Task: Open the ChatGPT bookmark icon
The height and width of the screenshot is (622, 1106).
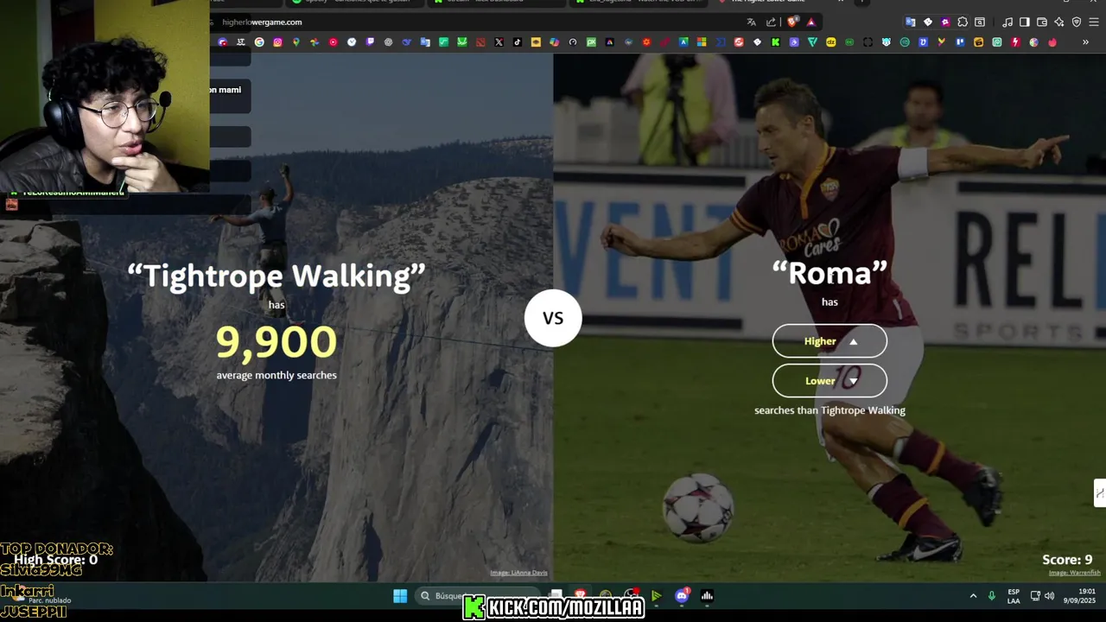Action: coord(388,42)
